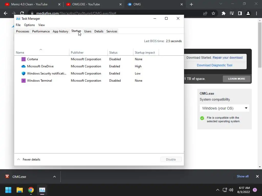Screen dimensions: 262x196
Task: Open Chrome tab search chevron
Action: [221, 4]
